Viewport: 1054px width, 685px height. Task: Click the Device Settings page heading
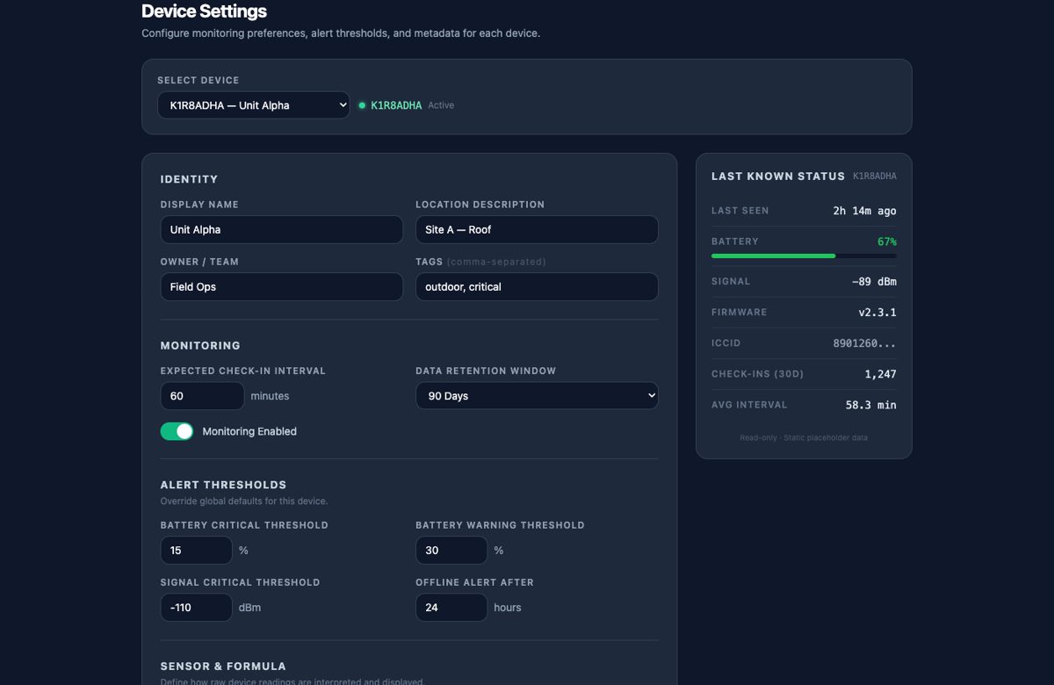point(204,11)
